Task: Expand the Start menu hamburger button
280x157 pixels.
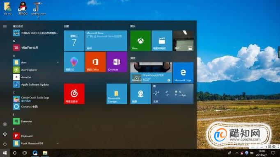Action: coord(5,26)
